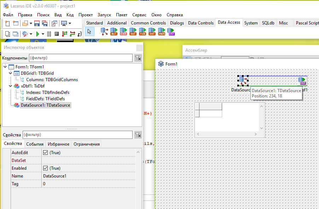Click the New Form toolbar icon
This screenshot has width=319, height=209.
tap(16, 23)
